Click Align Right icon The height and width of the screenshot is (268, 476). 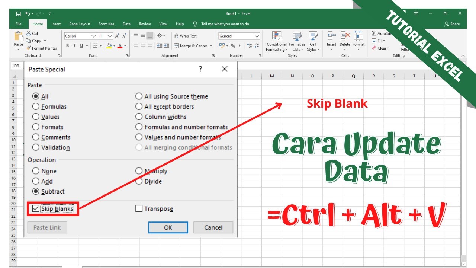(150, 46)
